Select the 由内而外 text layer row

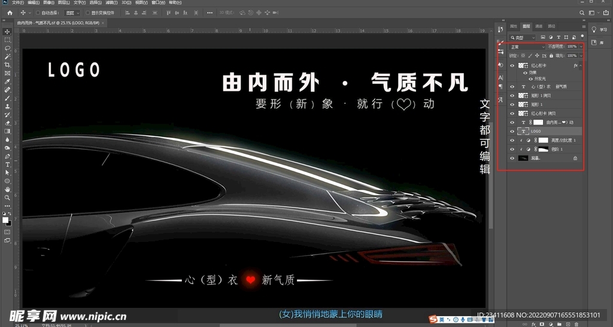(546, 122)
